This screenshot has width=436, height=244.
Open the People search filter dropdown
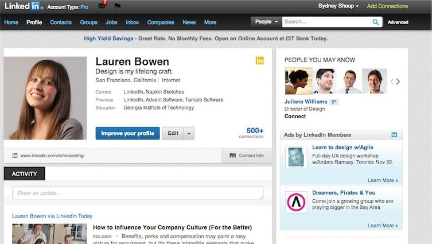coord(266,22)
